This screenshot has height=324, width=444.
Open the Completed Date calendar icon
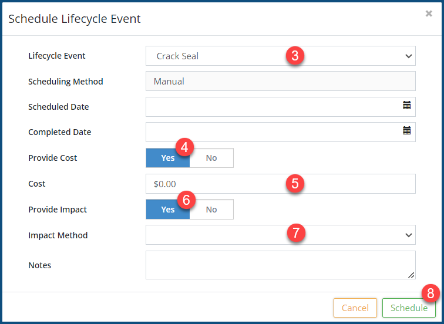click(x=406, y=131)
